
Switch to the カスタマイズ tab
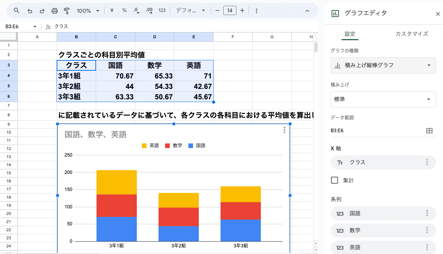click(x=412, y=34)
